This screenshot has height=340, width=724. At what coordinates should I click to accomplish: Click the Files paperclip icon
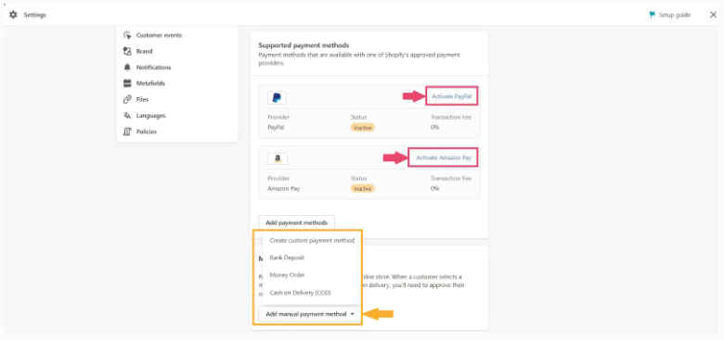point(127,99)
